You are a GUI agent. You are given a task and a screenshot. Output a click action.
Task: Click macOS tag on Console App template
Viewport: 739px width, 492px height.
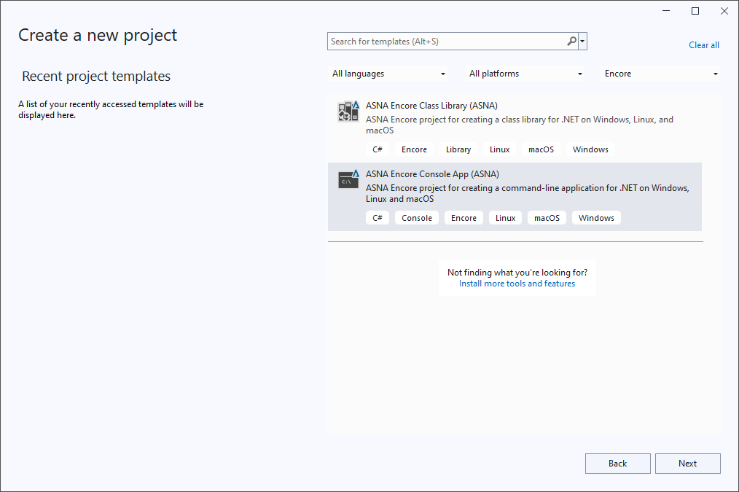click(x=547, y=218)
